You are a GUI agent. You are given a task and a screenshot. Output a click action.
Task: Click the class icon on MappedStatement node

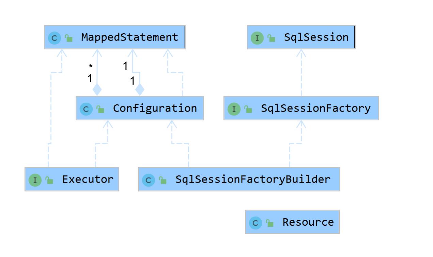click(54, 38)
